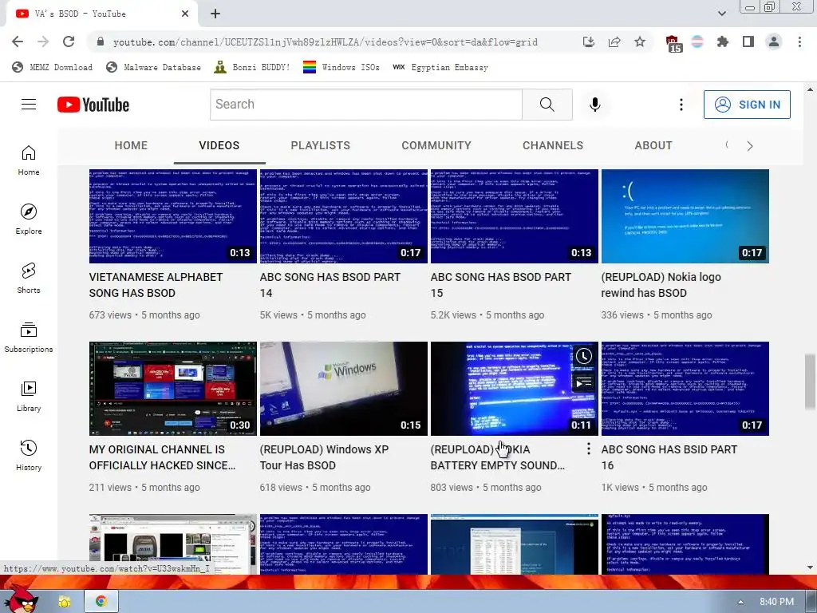This screenshot has height=613, width=817.
Task: Click the Nokia logo rewind video thumbnail
Action: [685, 216]
